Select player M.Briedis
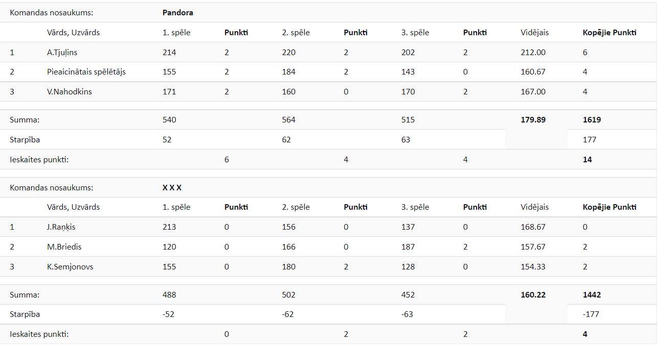The image size is (658, 345). click(64, 247)
